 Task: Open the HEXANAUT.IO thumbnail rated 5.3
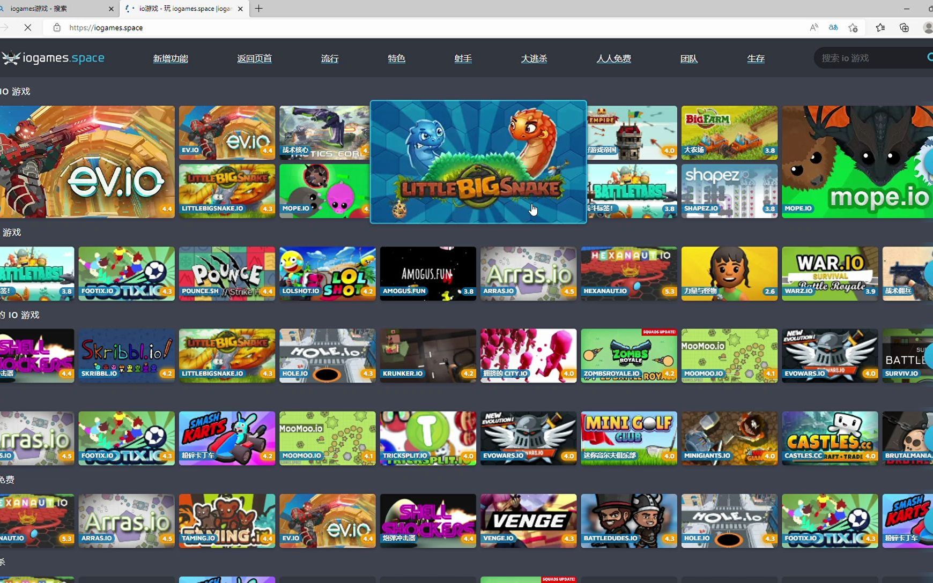[x=629, y=273]
